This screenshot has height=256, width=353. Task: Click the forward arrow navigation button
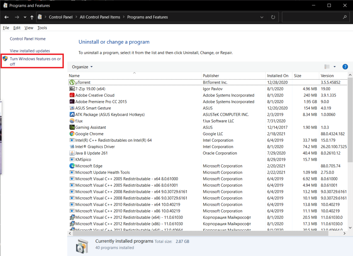[17, 17]
